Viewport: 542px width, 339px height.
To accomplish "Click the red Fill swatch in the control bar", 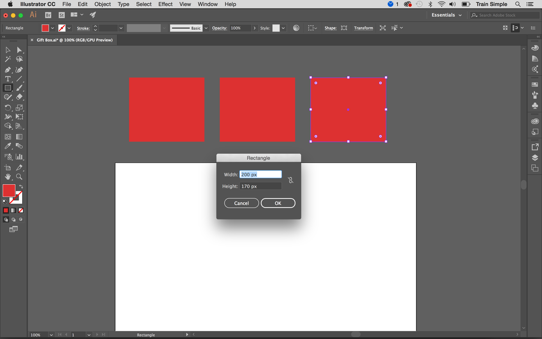I will coord(45,28).
